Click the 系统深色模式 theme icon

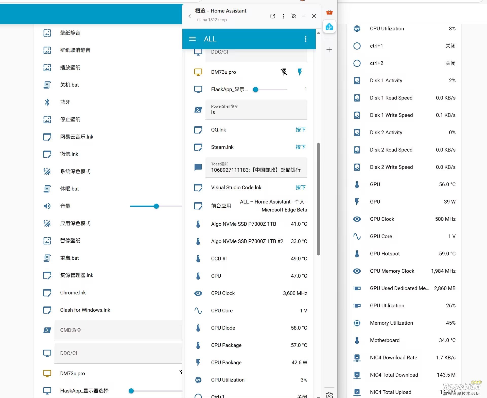(47, 171)
